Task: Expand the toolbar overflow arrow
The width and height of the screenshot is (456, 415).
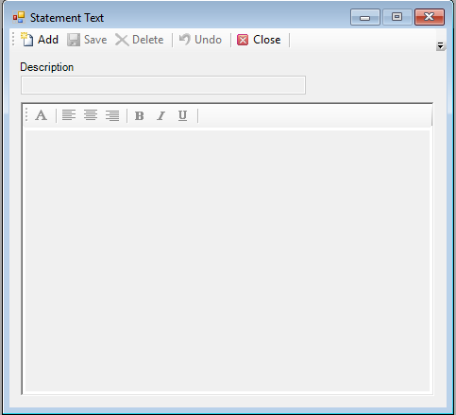Action: point(441,46)
